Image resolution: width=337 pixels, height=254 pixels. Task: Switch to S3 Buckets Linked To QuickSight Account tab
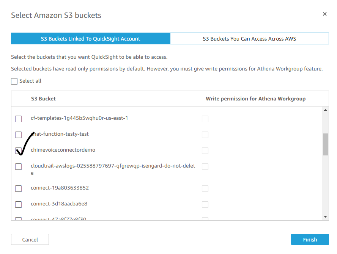(x=90, y=39)
